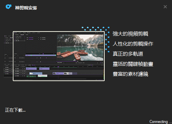Click the video editor preview screenshot
Screen dimensions: 172x124
pyautogui.click(x=59, y=56)
